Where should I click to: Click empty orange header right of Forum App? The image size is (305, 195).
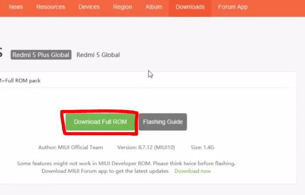point(276,8)
